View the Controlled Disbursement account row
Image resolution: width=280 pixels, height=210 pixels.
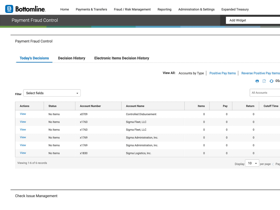click(23, 114)
